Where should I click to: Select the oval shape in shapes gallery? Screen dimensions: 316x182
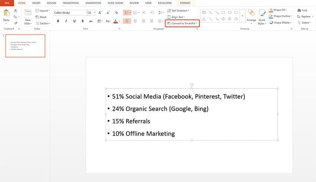(230, 12)
